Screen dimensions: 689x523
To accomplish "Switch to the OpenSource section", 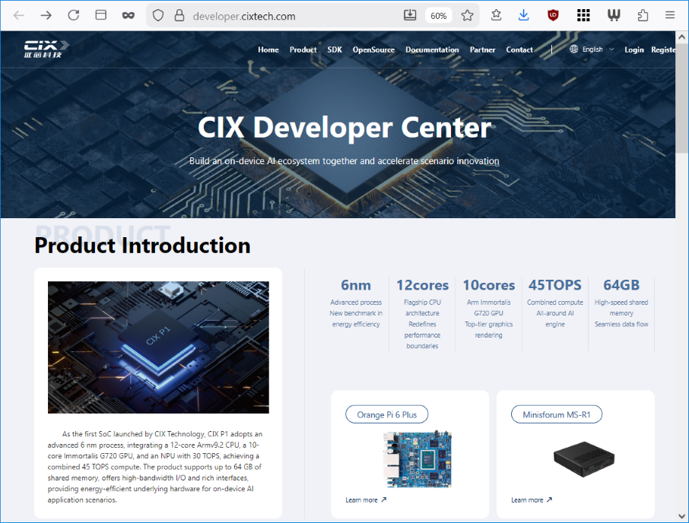I will tap(373, 49).
